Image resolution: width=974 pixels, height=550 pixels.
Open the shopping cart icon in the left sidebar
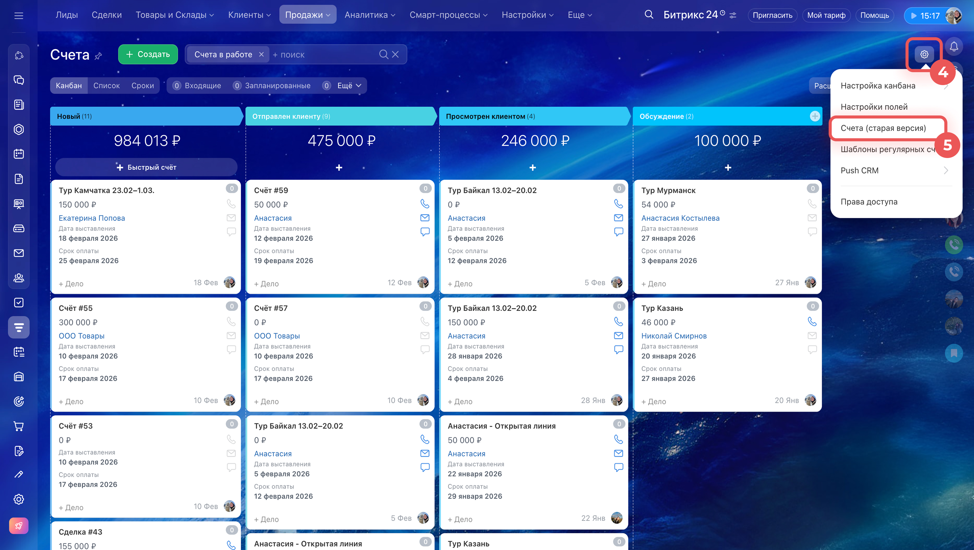click(x=19, y=426)
